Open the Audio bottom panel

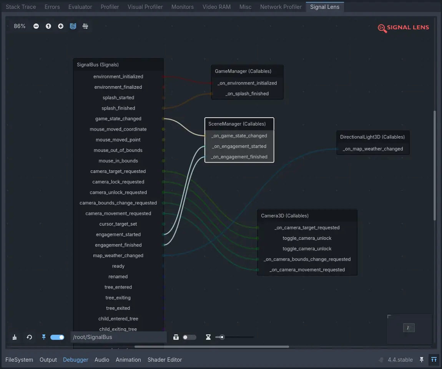tap(102, 360)
